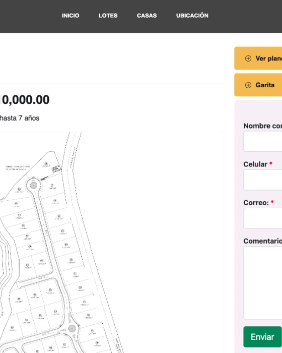Open the lot plan image
The image size is (282, 353).
(112, 242)
